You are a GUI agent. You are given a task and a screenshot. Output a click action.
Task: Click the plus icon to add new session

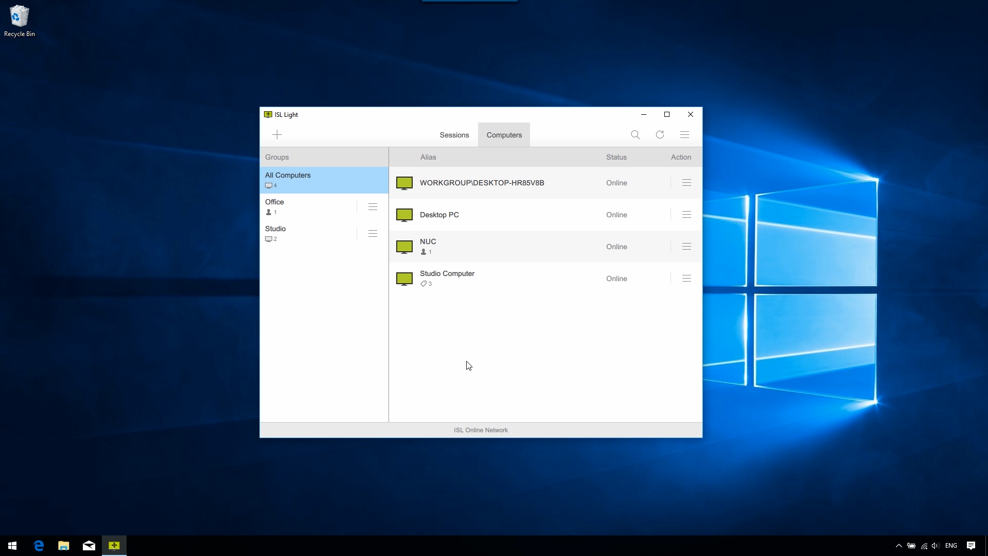click(x=277, y=135)
